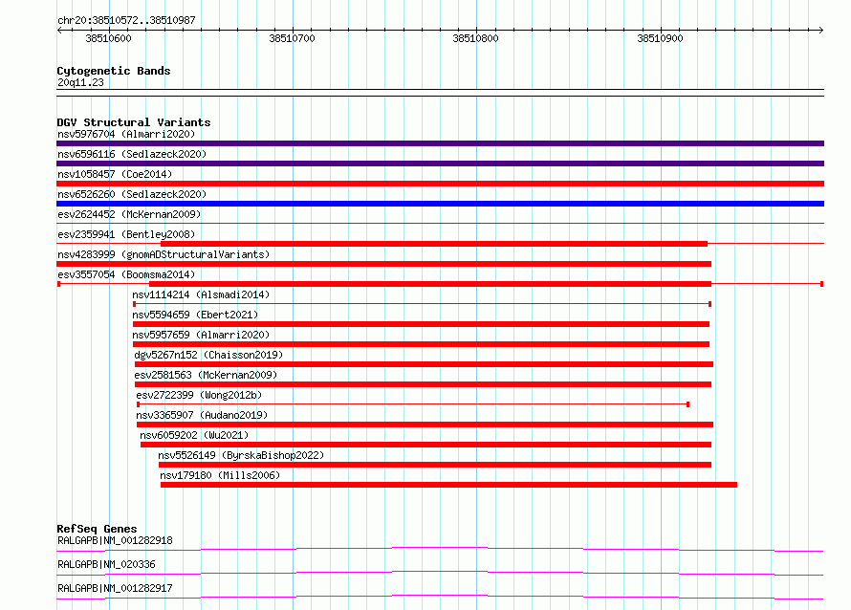Select RALGAPB|NM_020336 transcript label
This screenshot has height=610, width=851.
click(106, 564)
